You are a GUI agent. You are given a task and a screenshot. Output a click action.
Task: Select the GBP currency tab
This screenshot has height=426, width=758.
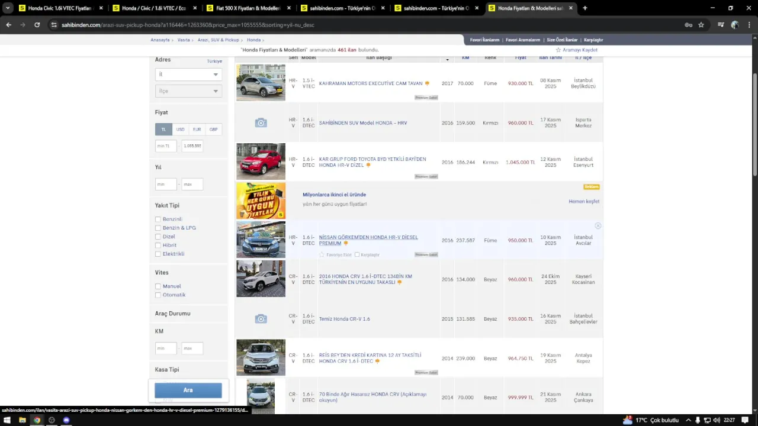213,130
